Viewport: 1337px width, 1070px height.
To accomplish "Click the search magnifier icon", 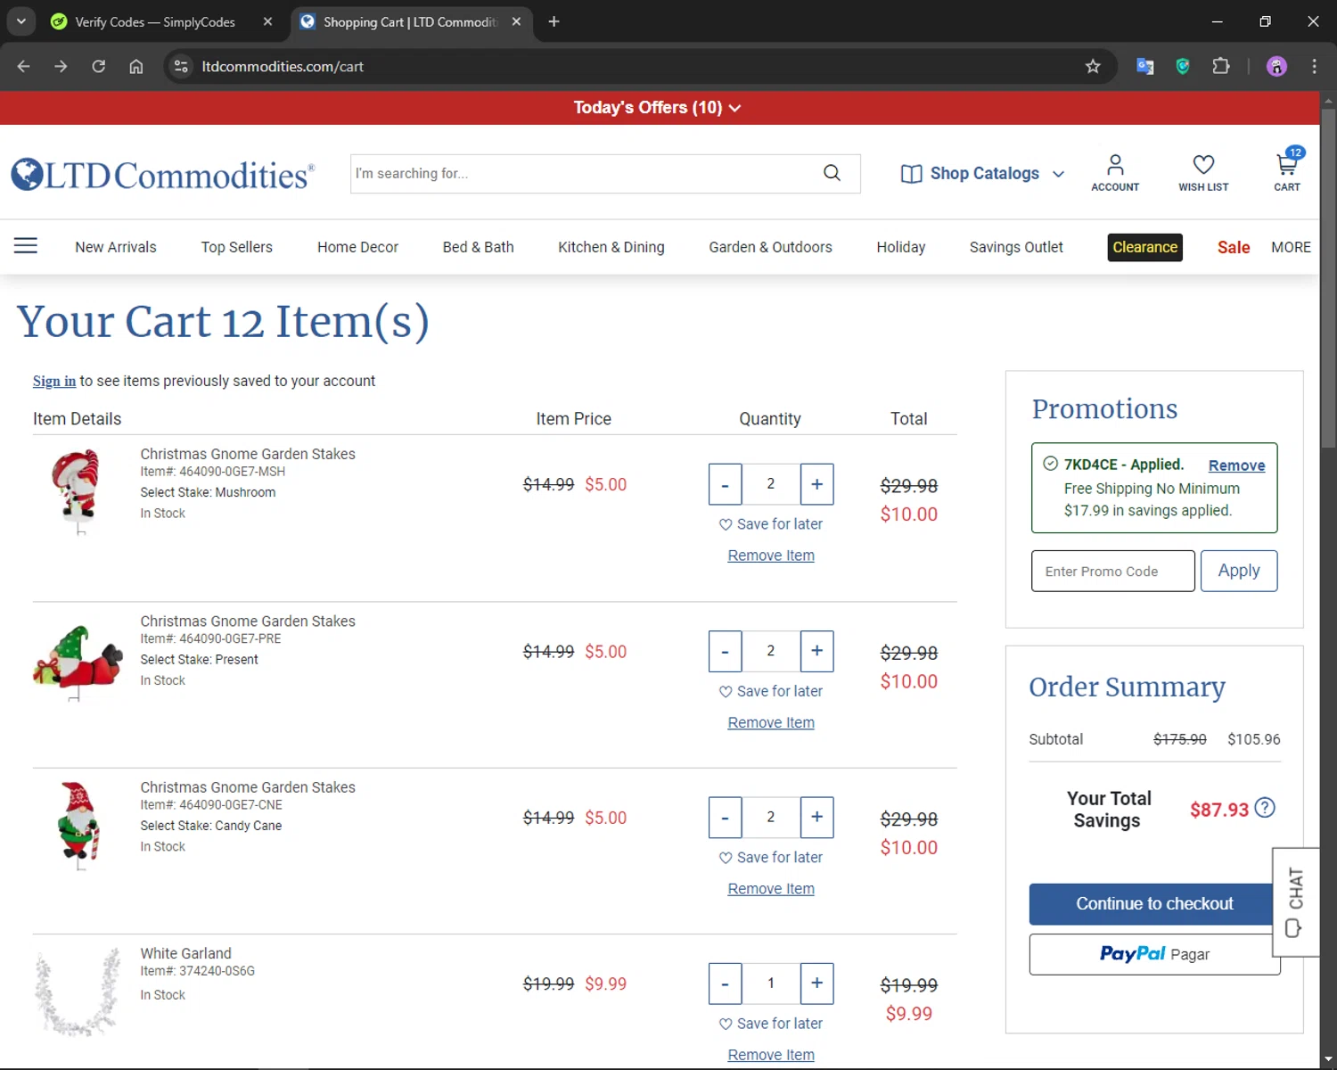I will [x=832, y=173].
